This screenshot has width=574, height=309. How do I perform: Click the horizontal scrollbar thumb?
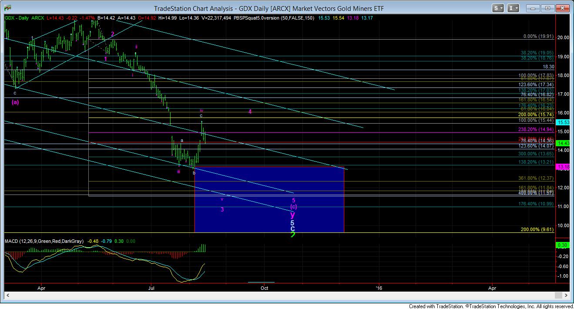point(558,296)
